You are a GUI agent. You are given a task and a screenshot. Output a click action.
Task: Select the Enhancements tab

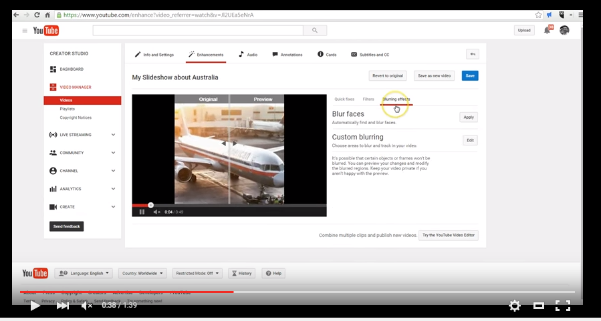click(x=206, y=55)
